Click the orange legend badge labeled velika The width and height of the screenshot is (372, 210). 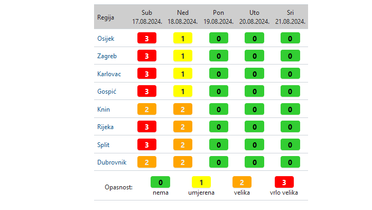242,182
